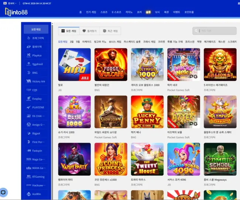Switch to the 최근 게임 recent tab
This screenshot has width=240, height=200.
point(110,31)
